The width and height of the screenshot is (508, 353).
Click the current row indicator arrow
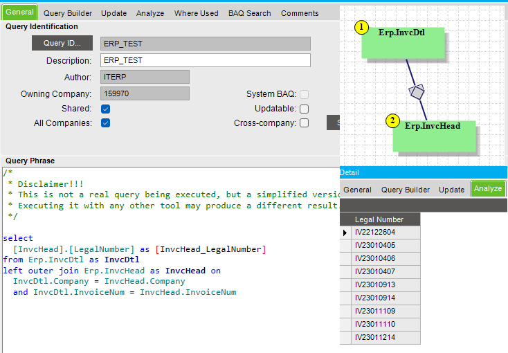click(345, 233)
